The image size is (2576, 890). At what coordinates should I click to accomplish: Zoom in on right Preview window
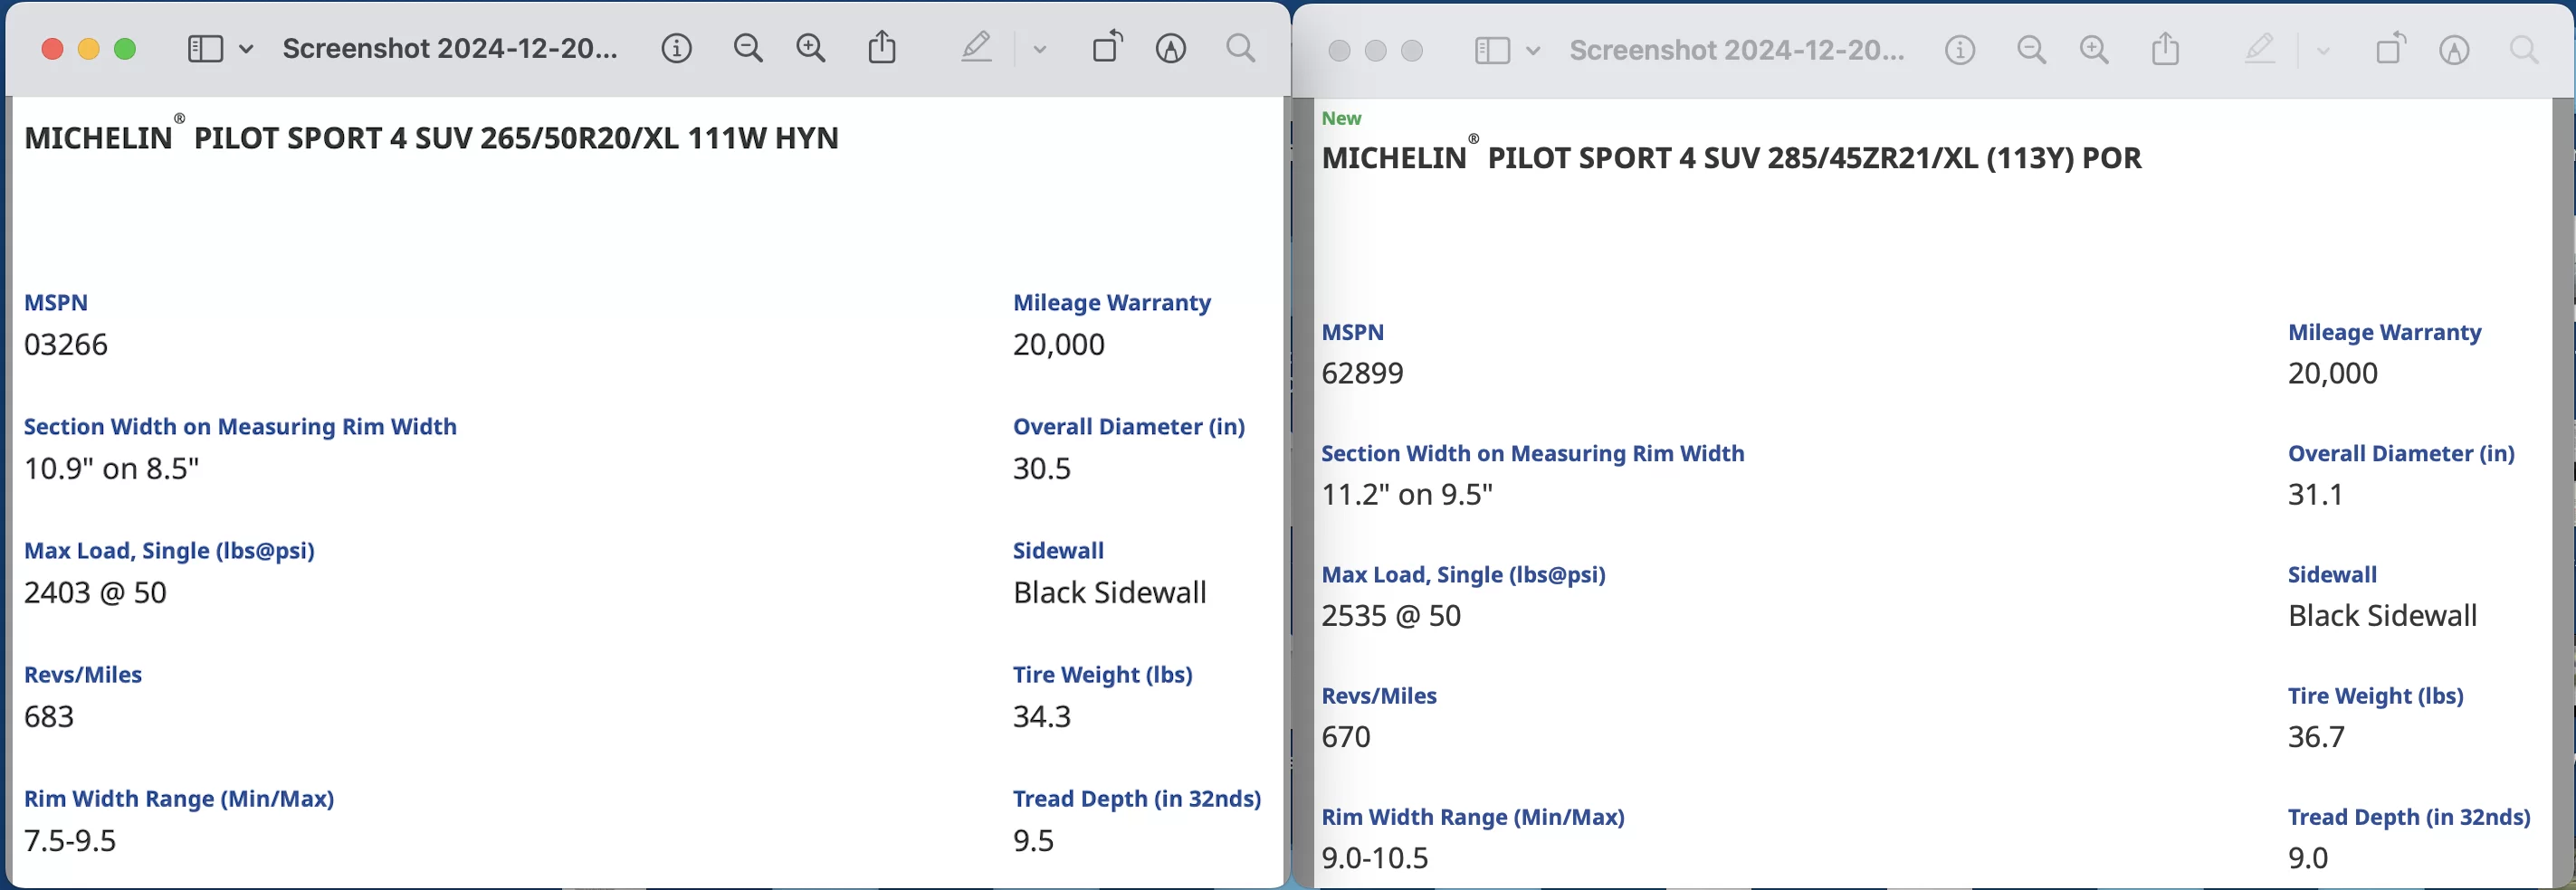pyautogui.click(x=2094, y=50)
